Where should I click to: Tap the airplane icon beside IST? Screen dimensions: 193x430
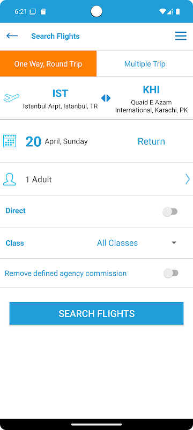(11, 98)
